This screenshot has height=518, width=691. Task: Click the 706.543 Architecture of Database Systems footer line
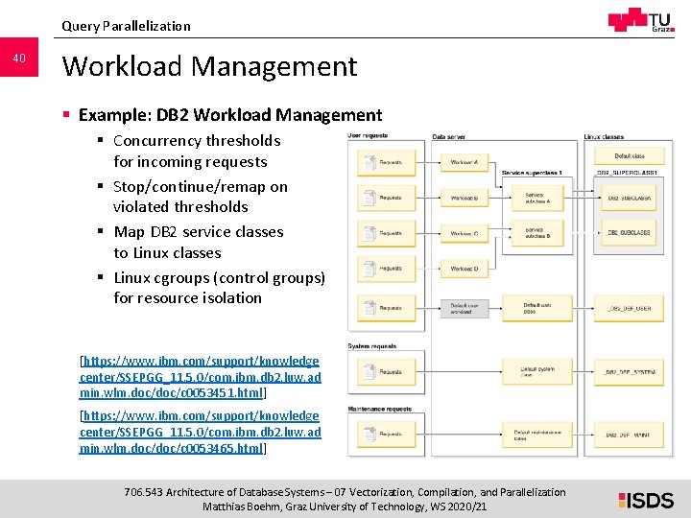click(345, 492)
